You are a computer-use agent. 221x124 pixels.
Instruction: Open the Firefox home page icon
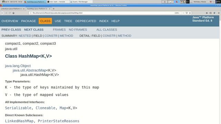click(13, 13)
